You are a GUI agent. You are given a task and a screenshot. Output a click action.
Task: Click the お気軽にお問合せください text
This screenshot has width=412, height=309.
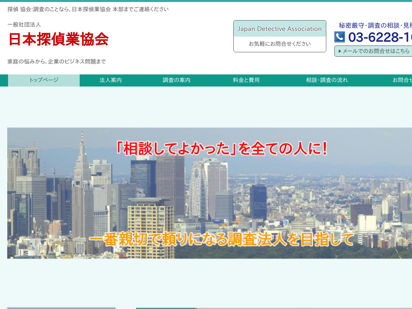tap(280, 44)
